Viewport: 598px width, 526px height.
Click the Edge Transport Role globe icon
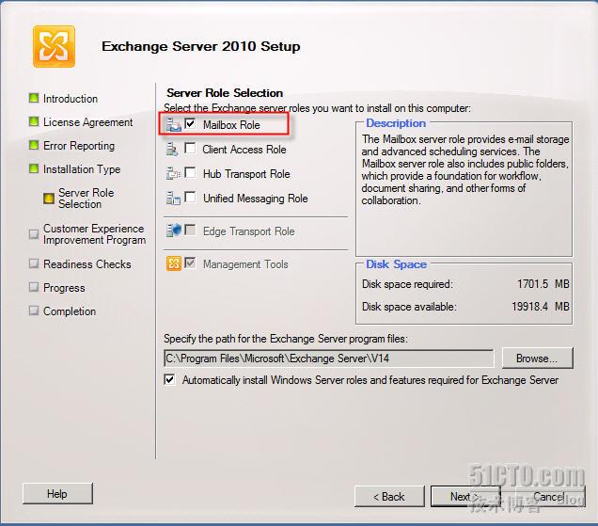tap(174, 231)
